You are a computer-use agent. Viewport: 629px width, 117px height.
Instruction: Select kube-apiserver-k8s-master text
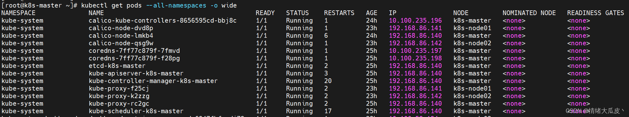136,74
